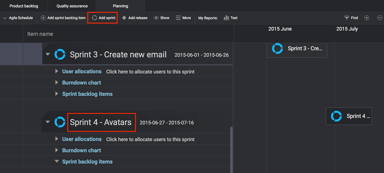Viewport: 384px width, 173px height.
Task: Open the More hamburger menu
Action: click(x=178, y=18)
